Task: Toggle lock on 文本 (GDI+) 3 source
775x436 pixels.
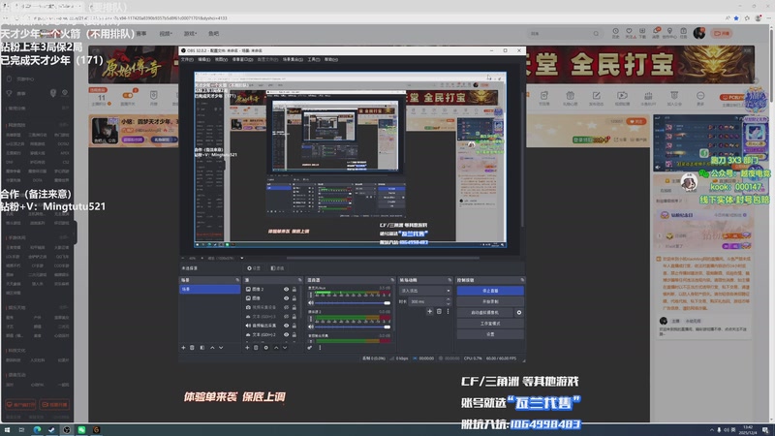Action: pos(294,317)
